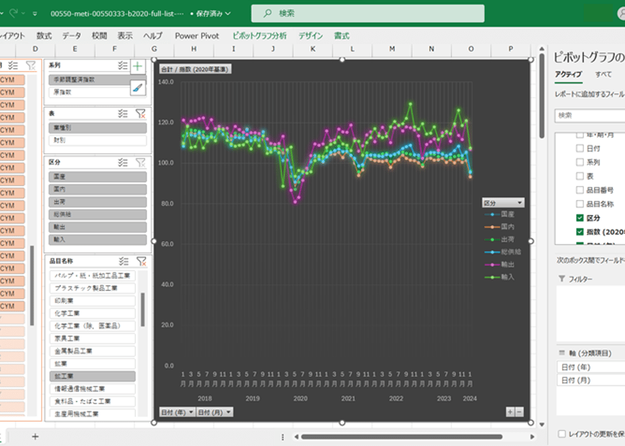625x446 pixels.
Task: Click the green plus chart elements button
Action: pos(137,66)
